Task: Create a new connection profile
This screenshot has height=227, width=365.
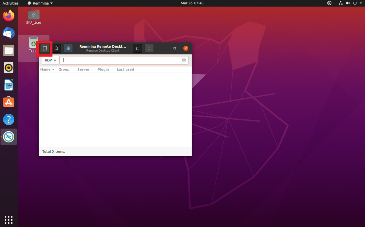Action: point(44,48)
